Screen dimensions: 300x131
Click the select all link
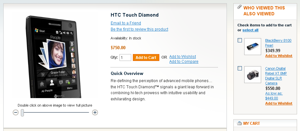(250, 30)
